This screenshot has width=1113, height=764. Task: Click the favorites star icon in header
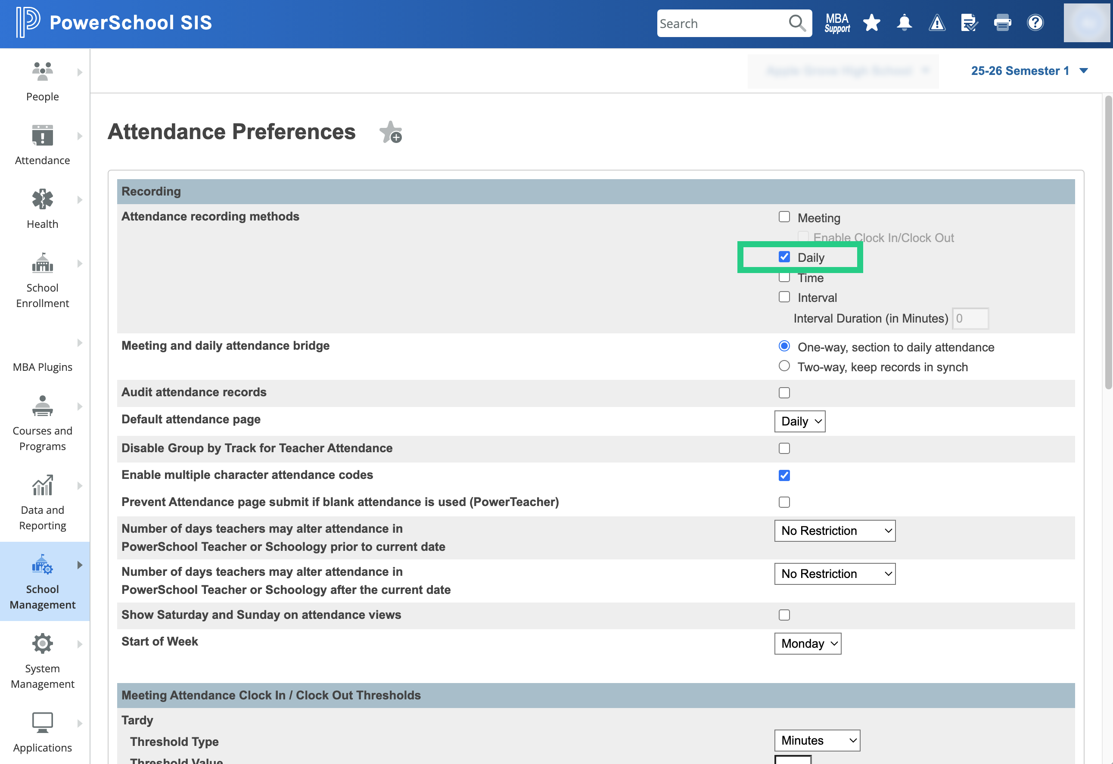click(x=871, y=22)
